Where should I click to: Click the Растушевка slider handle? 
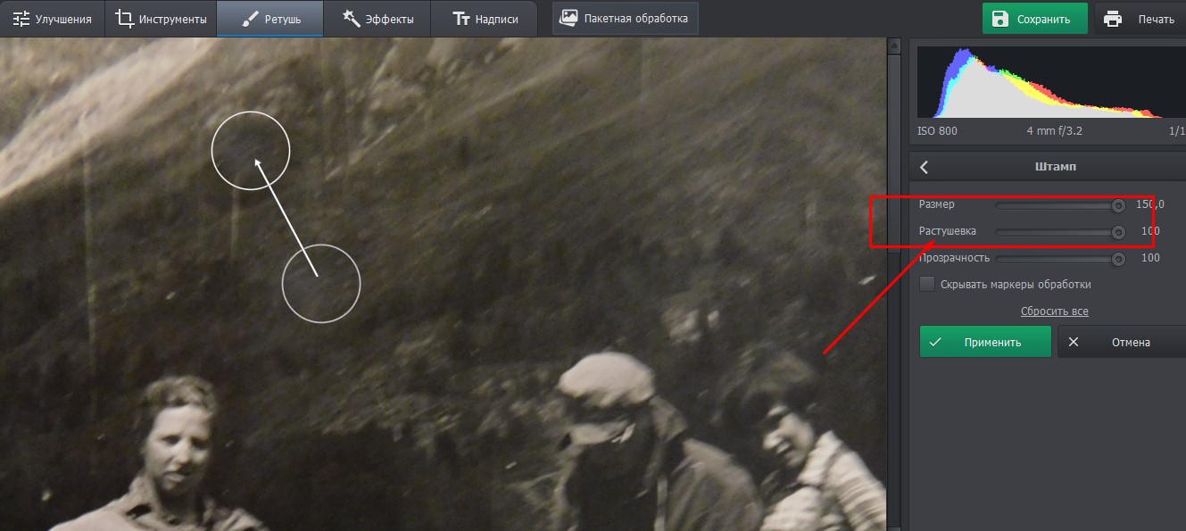(x=1117, y=232)
